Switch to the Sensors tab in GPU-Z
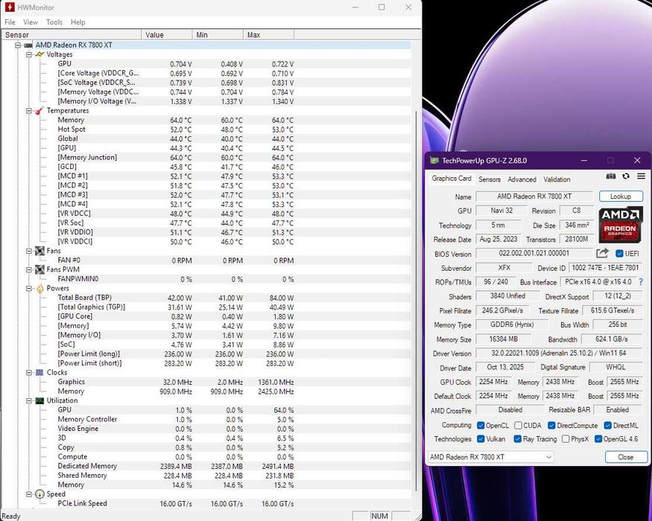The height and width of the screenshot is (521, 652). [490, 179]
